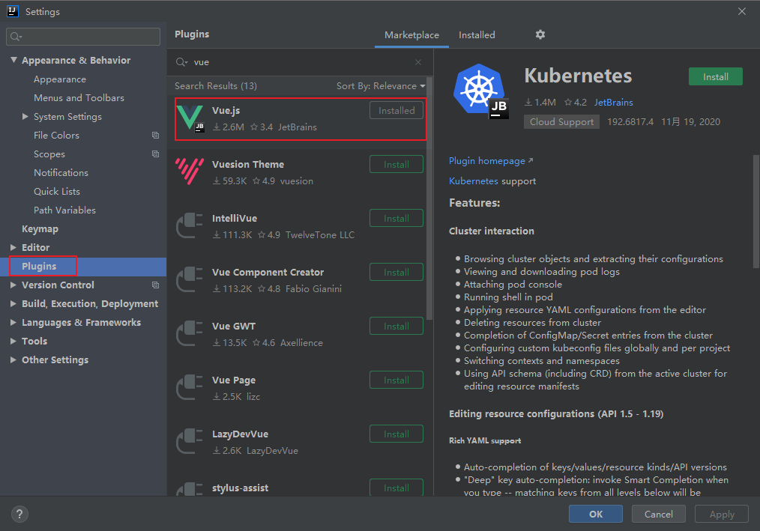Image resolution: width=760 pixels, height=531 pixels.
Task: Click the Vuesion Theme plugin logo
Action: point(190,172)
